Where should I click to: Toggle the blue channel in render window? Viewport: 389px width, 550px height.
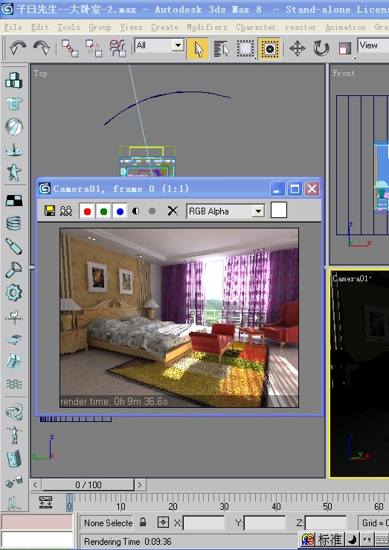pos(120,211)
